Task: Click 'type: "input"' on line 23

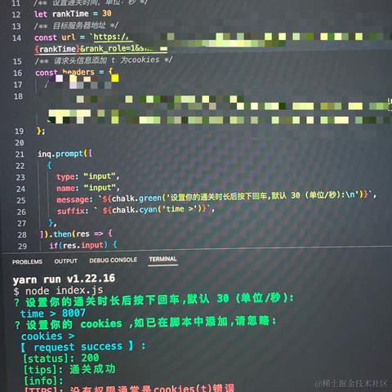Action: [87, 176]
